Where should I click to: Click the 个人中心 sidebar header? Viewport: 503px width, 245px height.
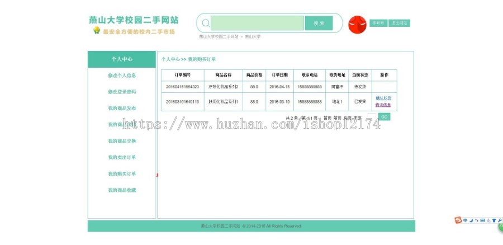pyautogui.click(x=122, y=59)
